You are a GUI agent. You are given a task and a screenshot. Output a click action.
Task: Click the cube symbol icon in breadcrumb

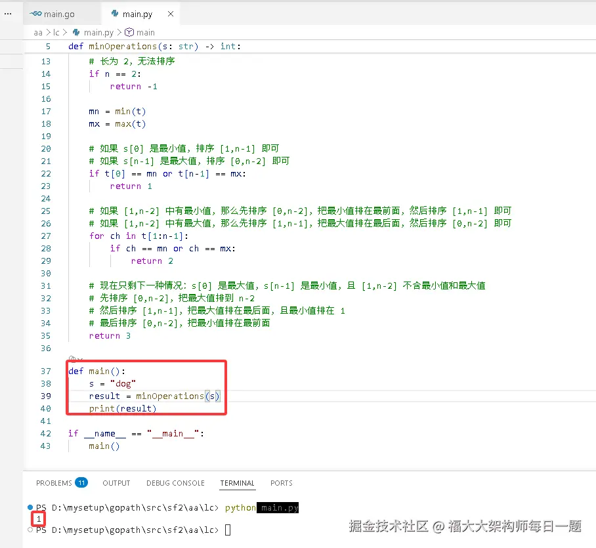click(129, 33)
